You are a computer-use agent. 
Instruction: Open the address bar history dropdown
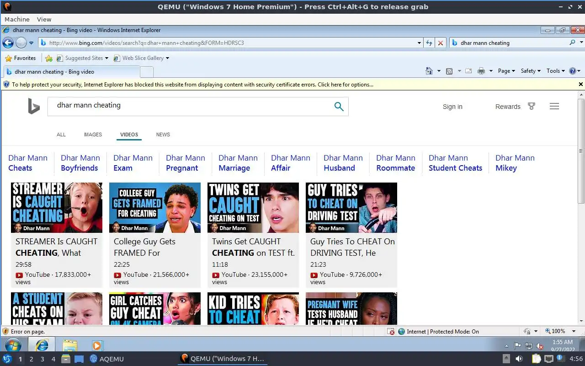point(420,43)
